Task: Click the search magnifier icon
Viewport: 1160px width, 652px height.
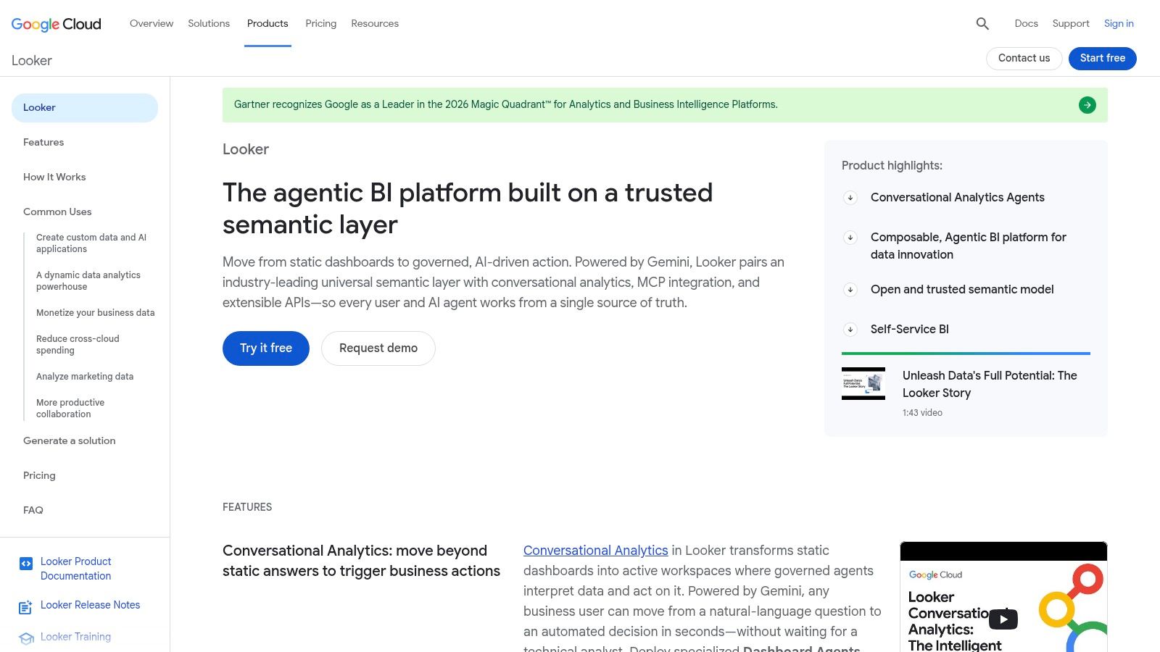Action: [982, 24]
